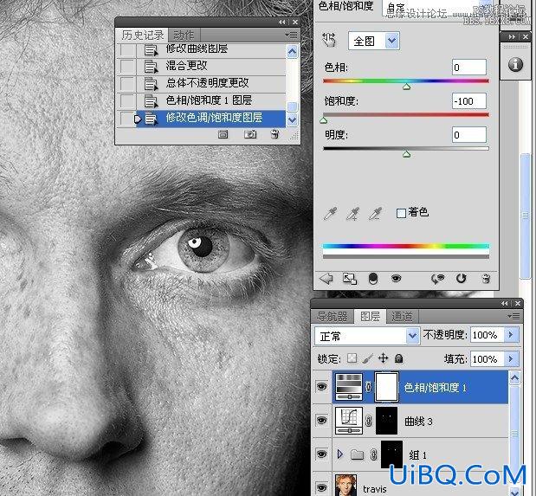Screen dimensions: 536x496
Task: Hide the 曲线 3 layer
Action: (x=321, y=421)
